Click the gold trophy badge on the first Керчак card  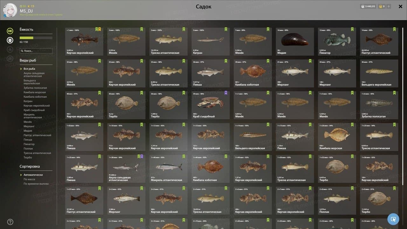click(x=100, y=29)
